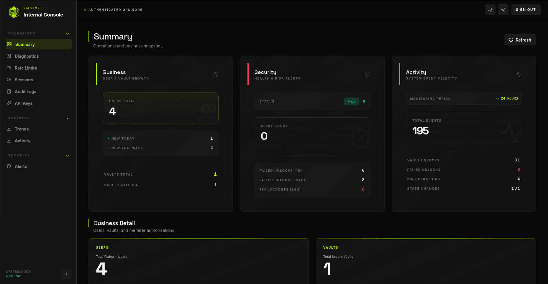Click the SmrtVlt logo icon
This screenshot has height=284, width=548.
pos(14,12)
